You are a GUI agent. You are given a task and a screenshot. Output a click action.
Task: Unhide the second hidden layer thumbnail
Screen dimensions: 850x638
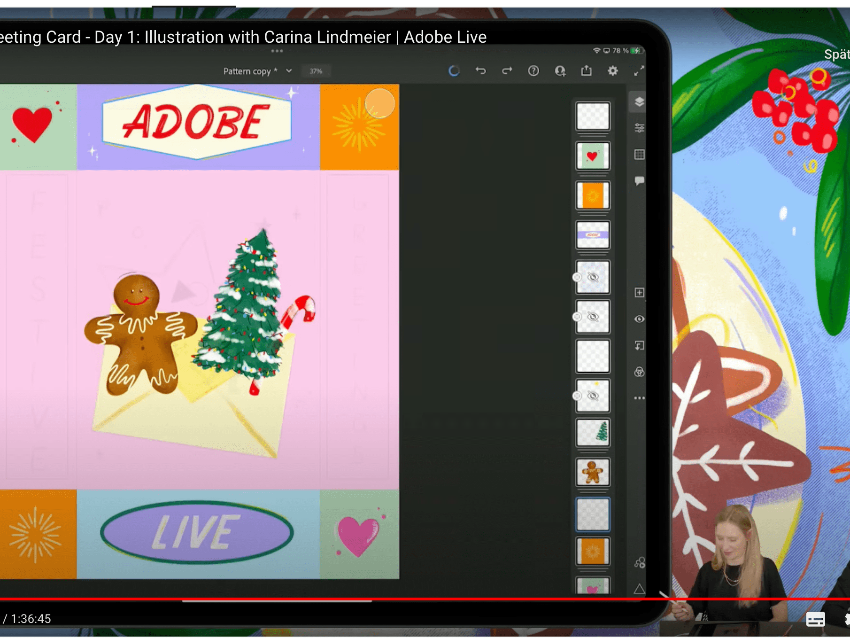click(x=593, y=317)
